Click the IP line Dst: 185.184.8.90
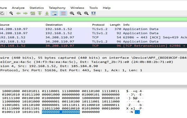The height and width of the screenshot is (118, 187). [x=93, y=66]
